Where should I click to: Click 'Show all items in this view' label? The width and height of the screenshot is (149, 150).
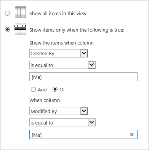[x=58, y=13]
